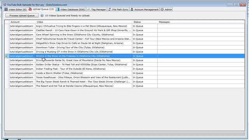Maximize the YouTube Bulk Uploader window

click(x=236, y=5)
